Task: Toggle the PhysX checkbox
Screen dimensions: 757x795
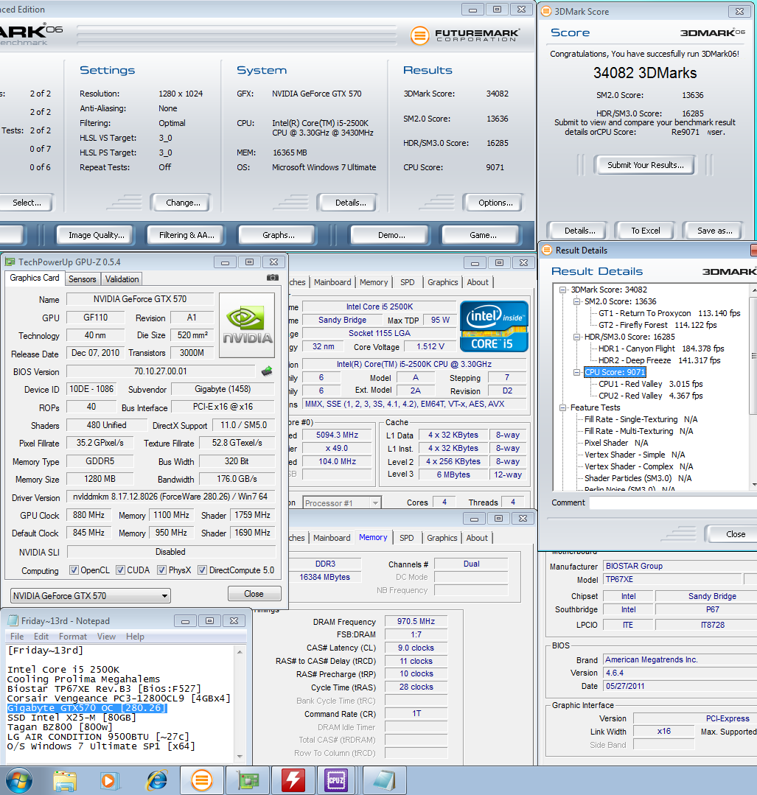Action: coord(161,570)
